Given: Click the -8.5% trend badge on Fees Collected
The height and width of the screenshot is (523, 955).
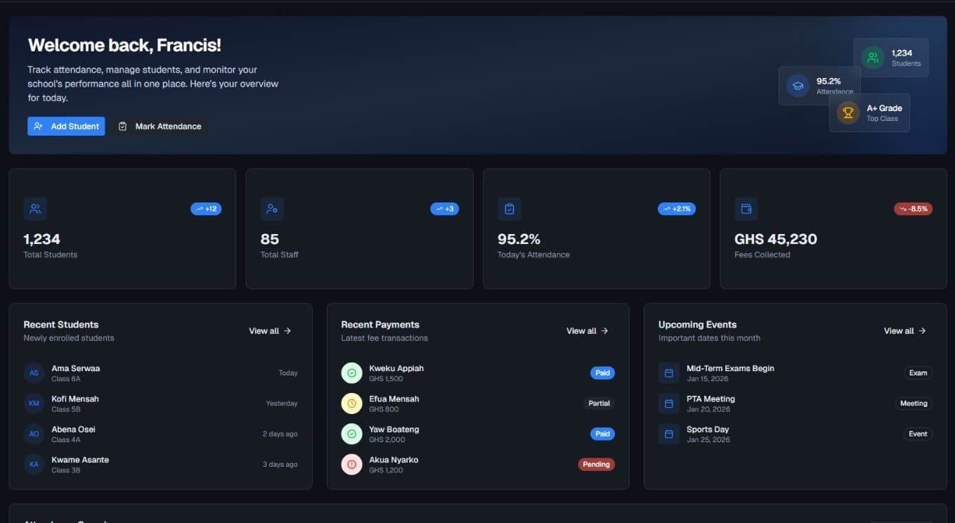Looking at the screenshot, I should pyautogui.click(x=913, y=208).
